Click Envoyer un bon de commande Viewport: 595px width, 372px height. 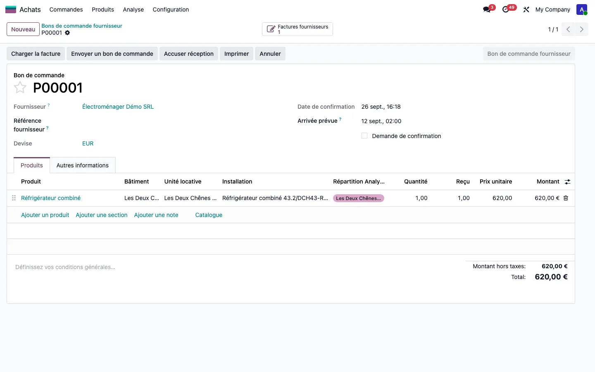[112, 54]
